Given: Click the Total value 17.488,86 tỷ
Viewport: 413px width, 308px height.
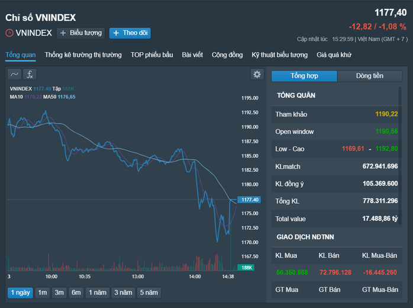Looking at the screenshot, I should pos(380,219).
